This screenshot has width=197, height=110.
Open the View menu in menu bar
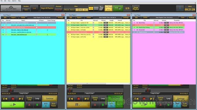coord(9,1)
